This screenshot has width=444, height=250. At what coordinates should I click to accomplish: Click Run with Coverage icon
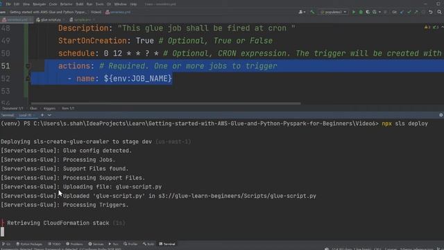[x=368, y=12]
